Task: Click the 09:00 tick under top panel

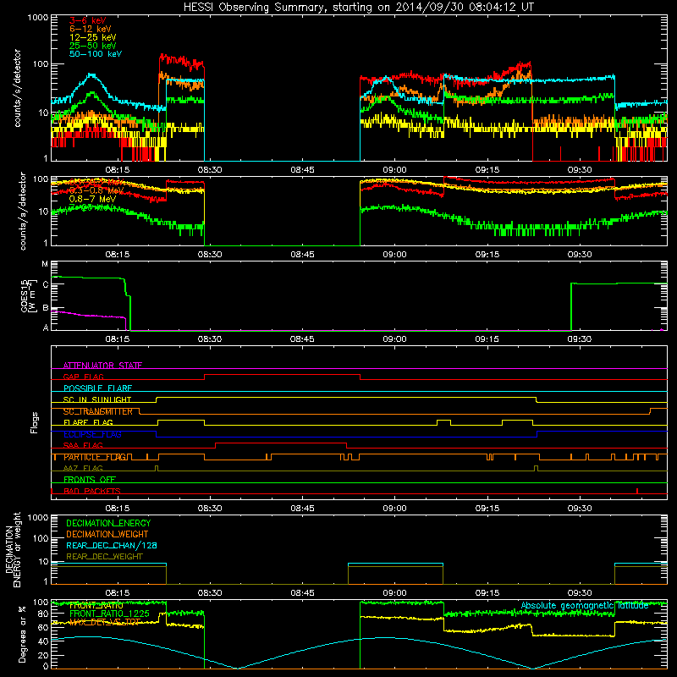Action: [x=394, y=170]
